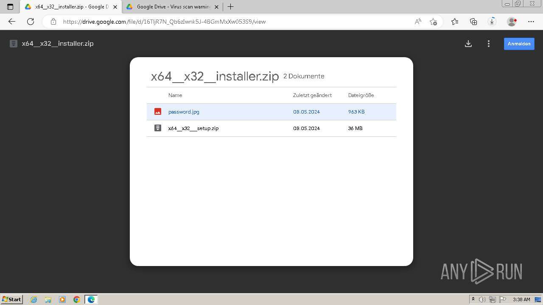Open the browser Downloads icon

[492, 22]
